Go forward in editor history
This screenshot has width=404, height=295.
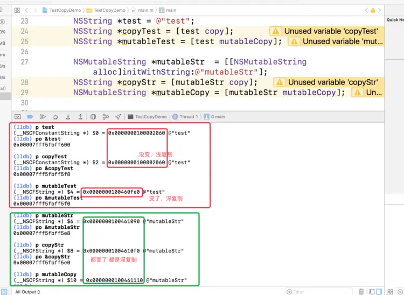pyautogui.click(x=36, y=10)
